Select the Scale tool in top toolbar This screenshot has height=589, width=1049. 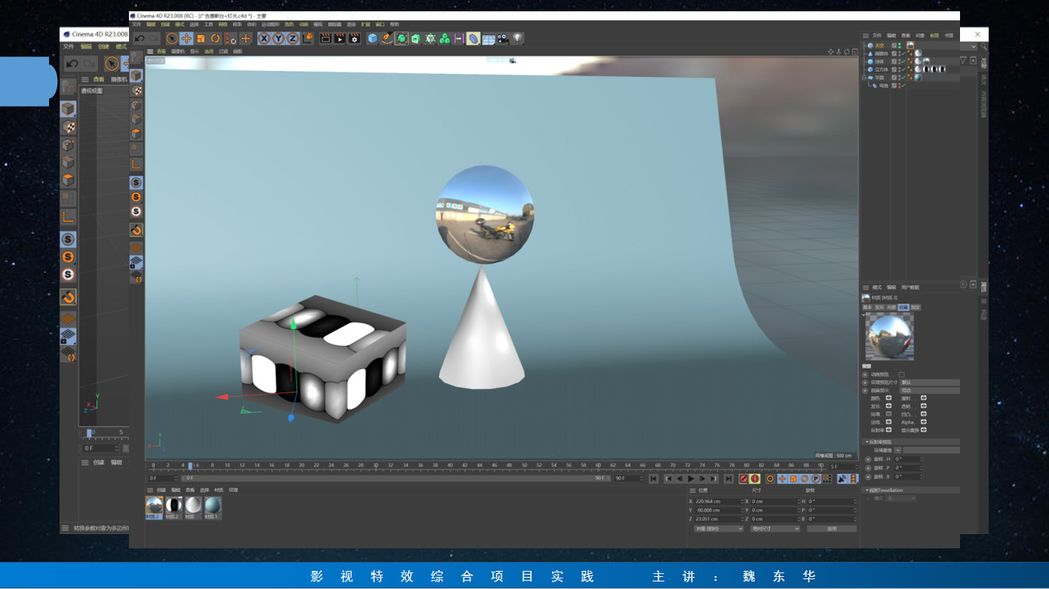pyautogui.click(x=201, y=38)
